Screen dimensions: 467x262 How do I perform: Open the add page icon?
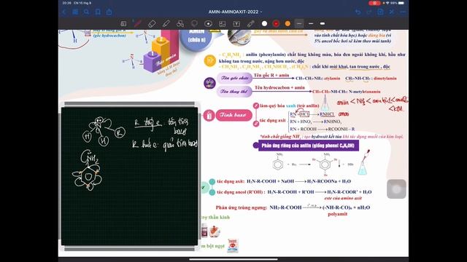tap(380, 12)
